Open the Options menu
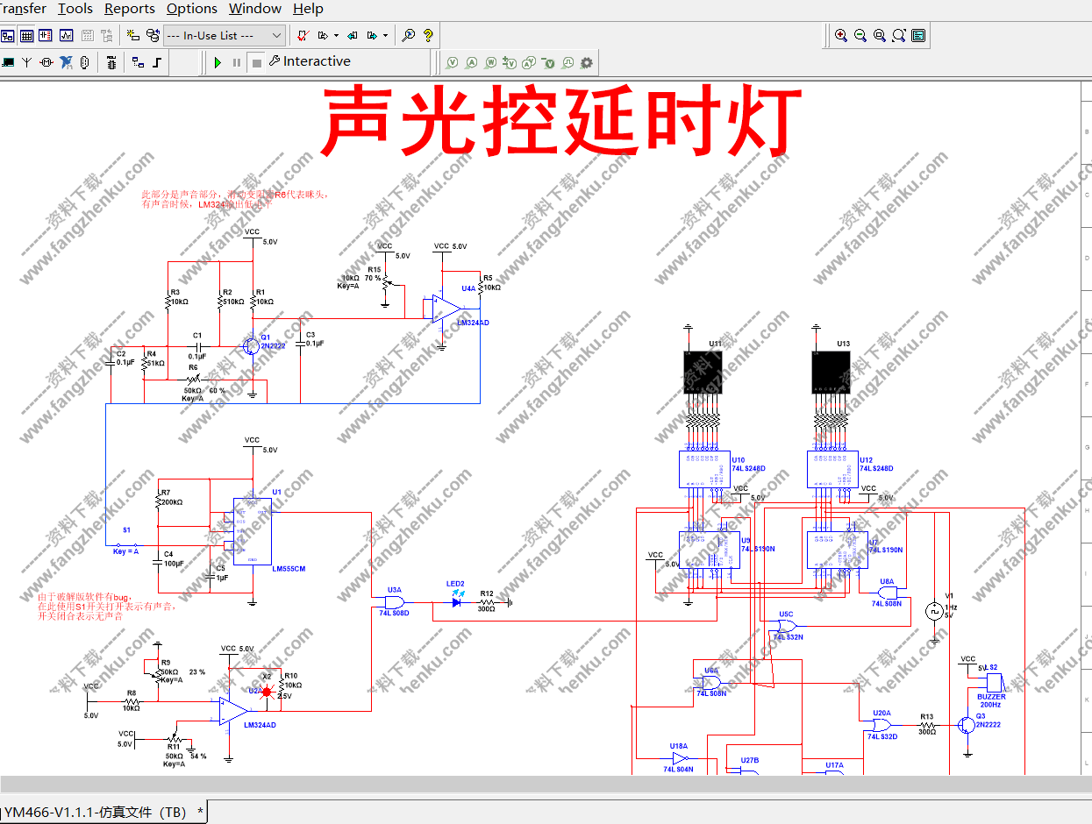The image size is (1092, 824). point(191,9)
